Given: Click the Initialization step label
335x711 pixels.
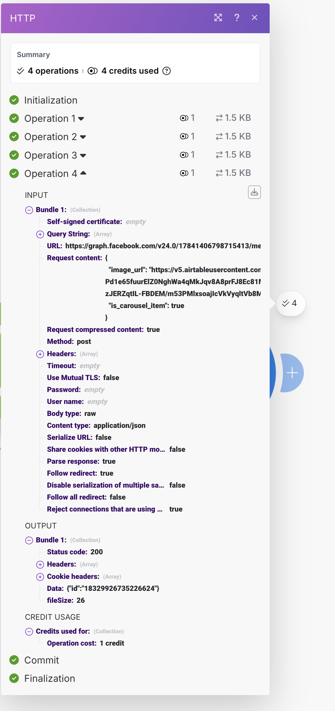Looking at the screenshot, I should point(51,100).
